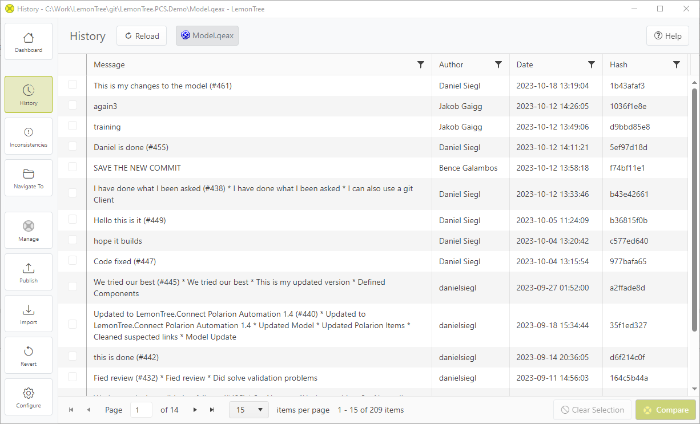Click the scrollbar down arrow
This screenshot has width=700, height=424.
point(694,389)
